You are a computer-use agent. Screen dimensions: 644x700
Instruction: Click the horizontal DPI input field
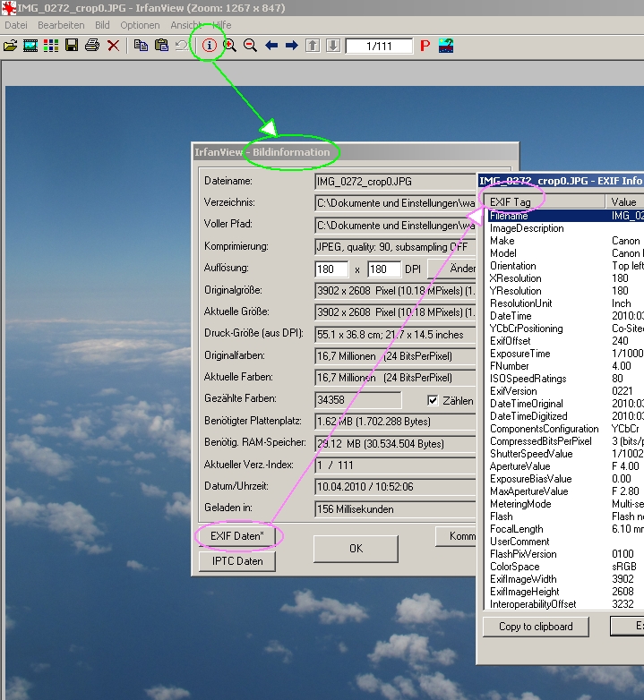tap(331, 269)
